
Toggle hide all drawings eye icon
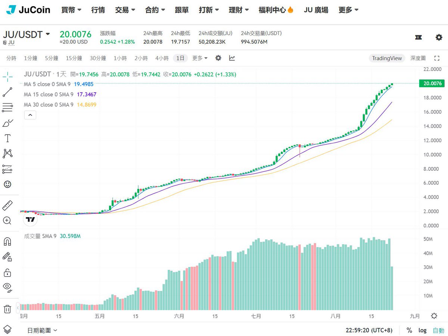[7, 287]
